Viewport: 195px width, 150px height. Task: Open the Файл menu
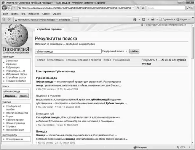[5, 14]
